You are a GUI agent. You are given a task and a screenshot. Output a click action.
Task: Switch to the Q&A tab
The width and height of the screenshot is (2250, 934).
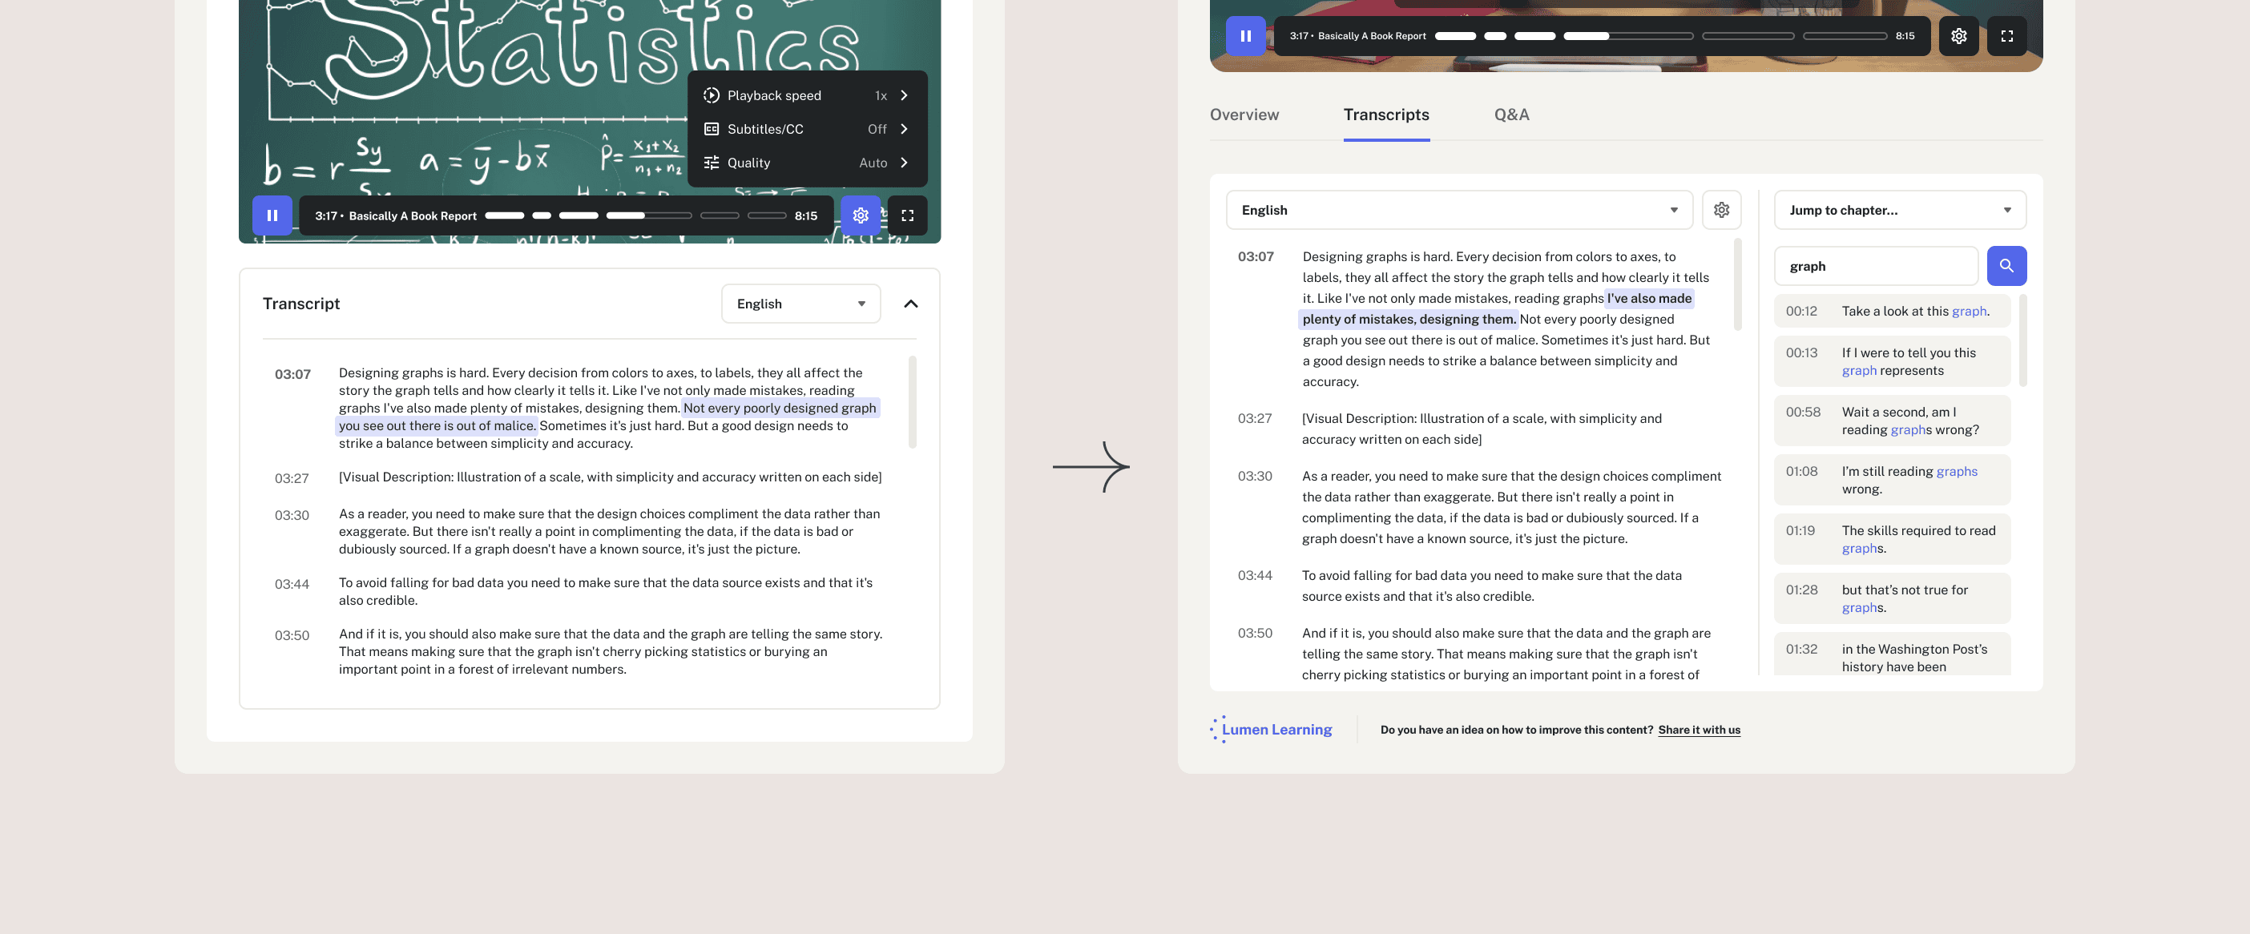pyautogui.click(x=1511, y=115)
